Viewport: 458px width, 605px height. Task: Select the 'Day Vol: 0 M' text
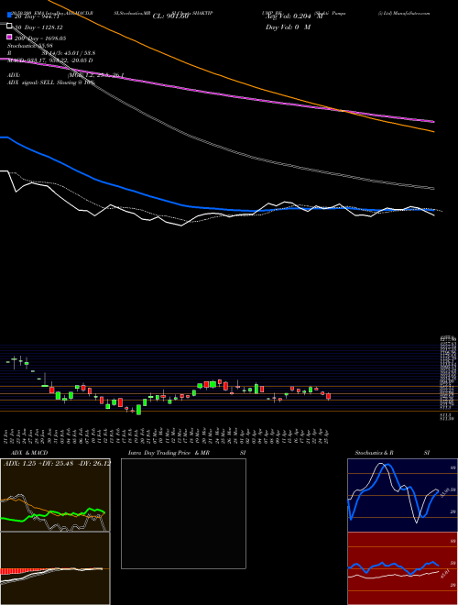tap(288, 27)
